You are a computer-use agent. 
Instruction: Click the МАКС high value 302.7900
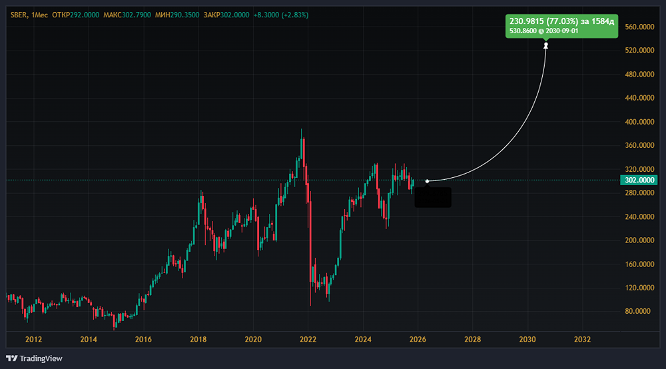(x=138, y=15)
